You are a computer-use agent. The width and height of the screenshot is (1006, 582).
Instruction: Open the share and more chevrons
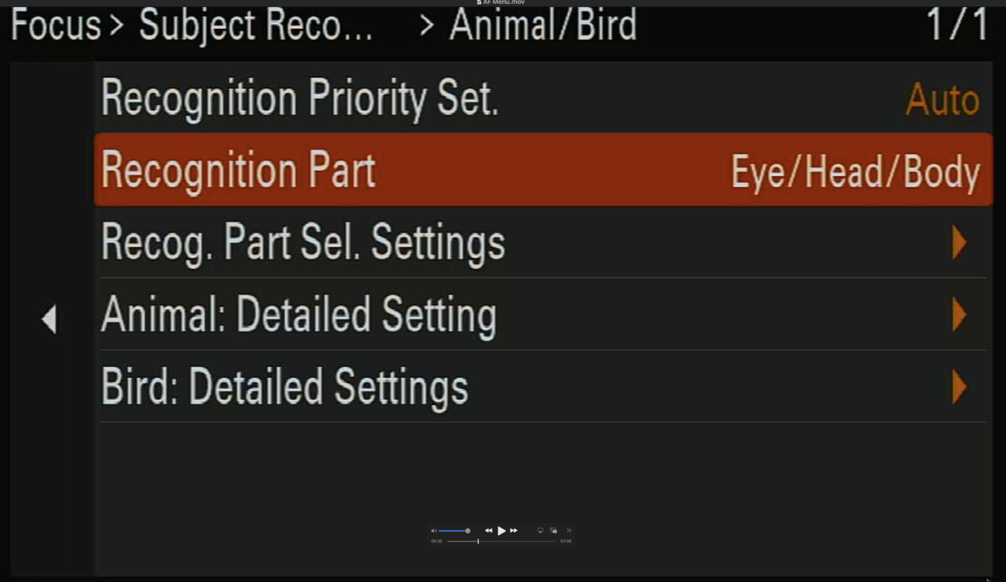point(569,531)
